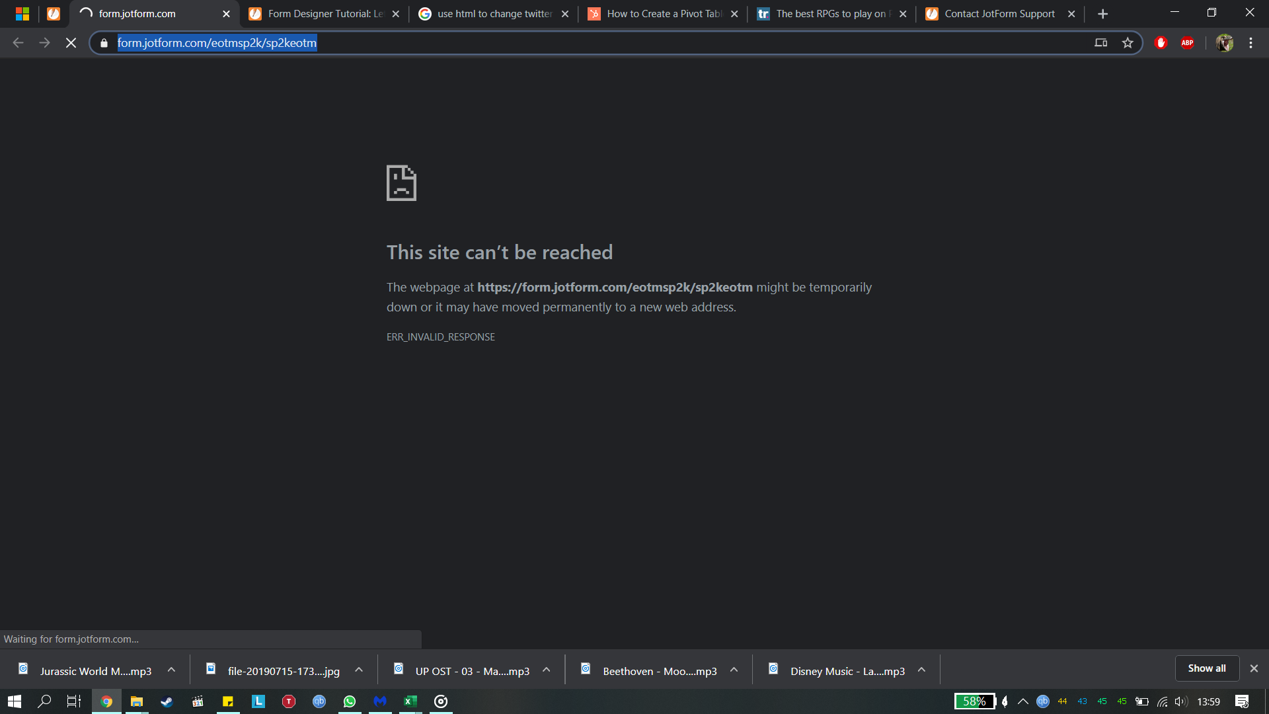Screen dimensions: 1269x714
Task: Close the Form Designer Tutorial tab
Action: click(395, 14)
